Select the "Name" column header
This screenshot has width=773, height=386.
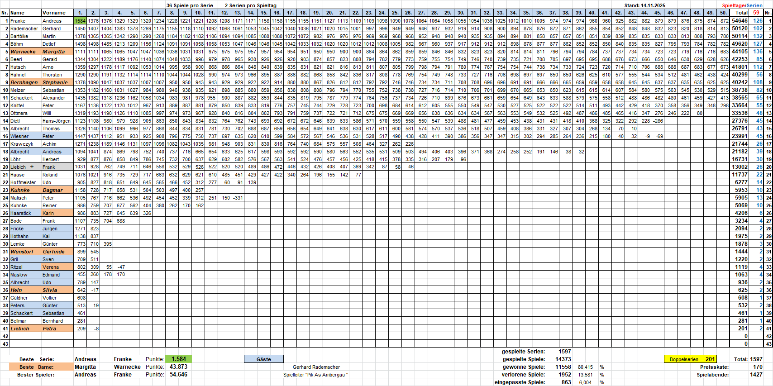pyautogui.click(x=18, y=13)
